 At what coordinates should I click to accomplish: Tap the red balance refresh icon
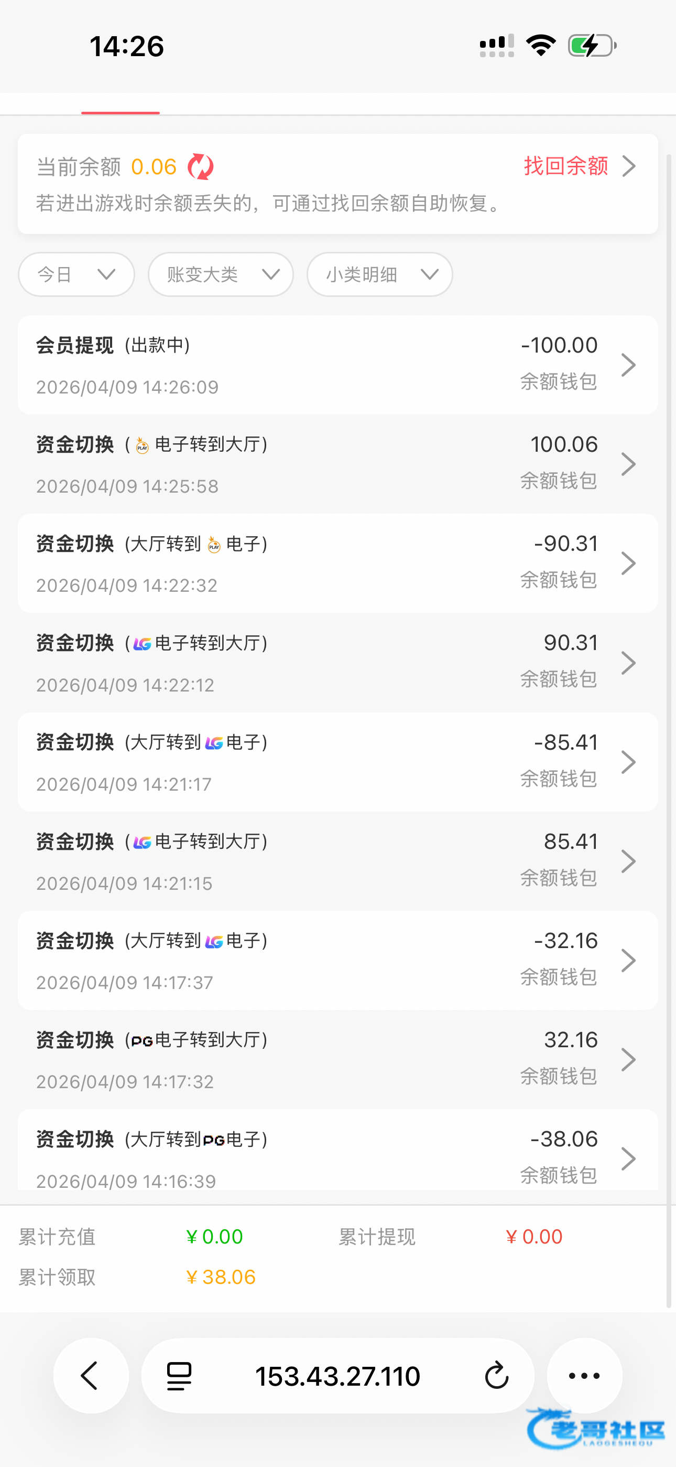(x=200, y=167)
